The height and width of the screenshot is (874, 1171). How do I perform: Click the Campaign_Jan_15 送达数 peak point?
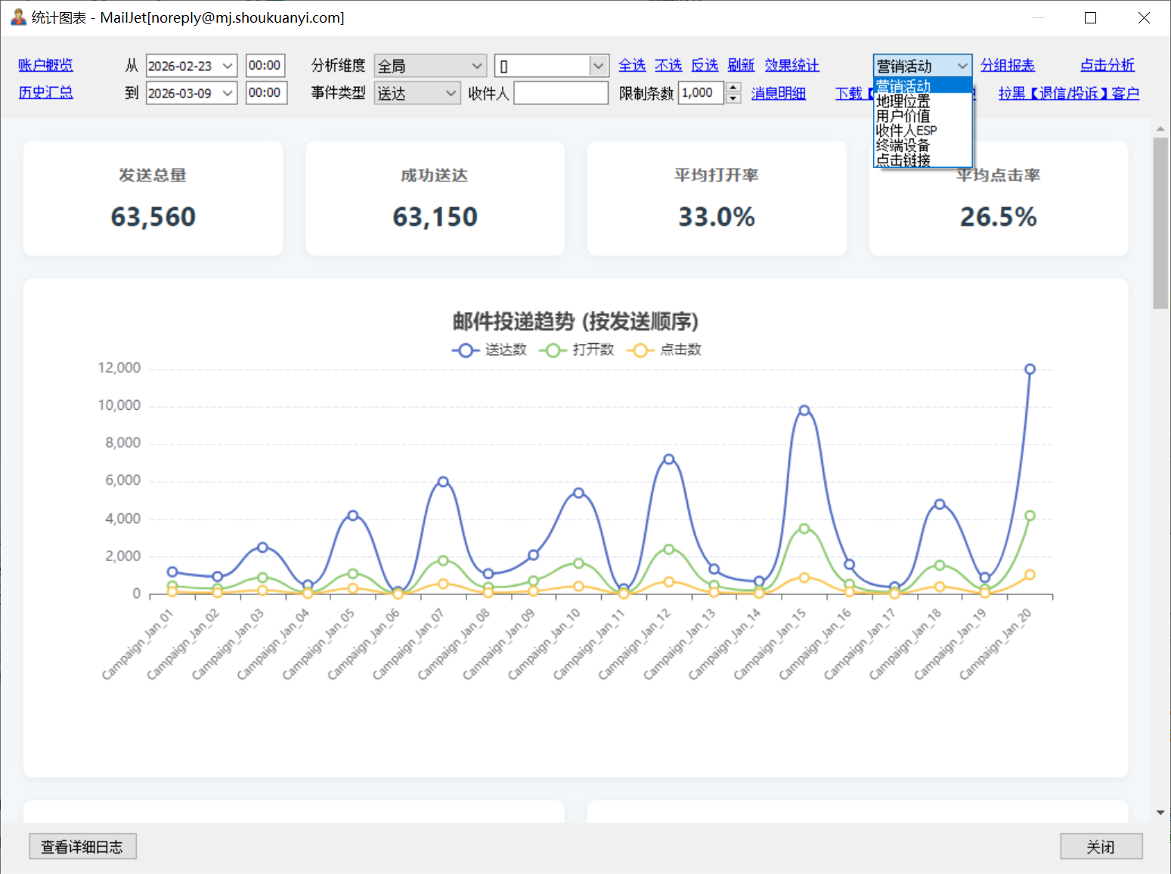[x=804, y=411]
